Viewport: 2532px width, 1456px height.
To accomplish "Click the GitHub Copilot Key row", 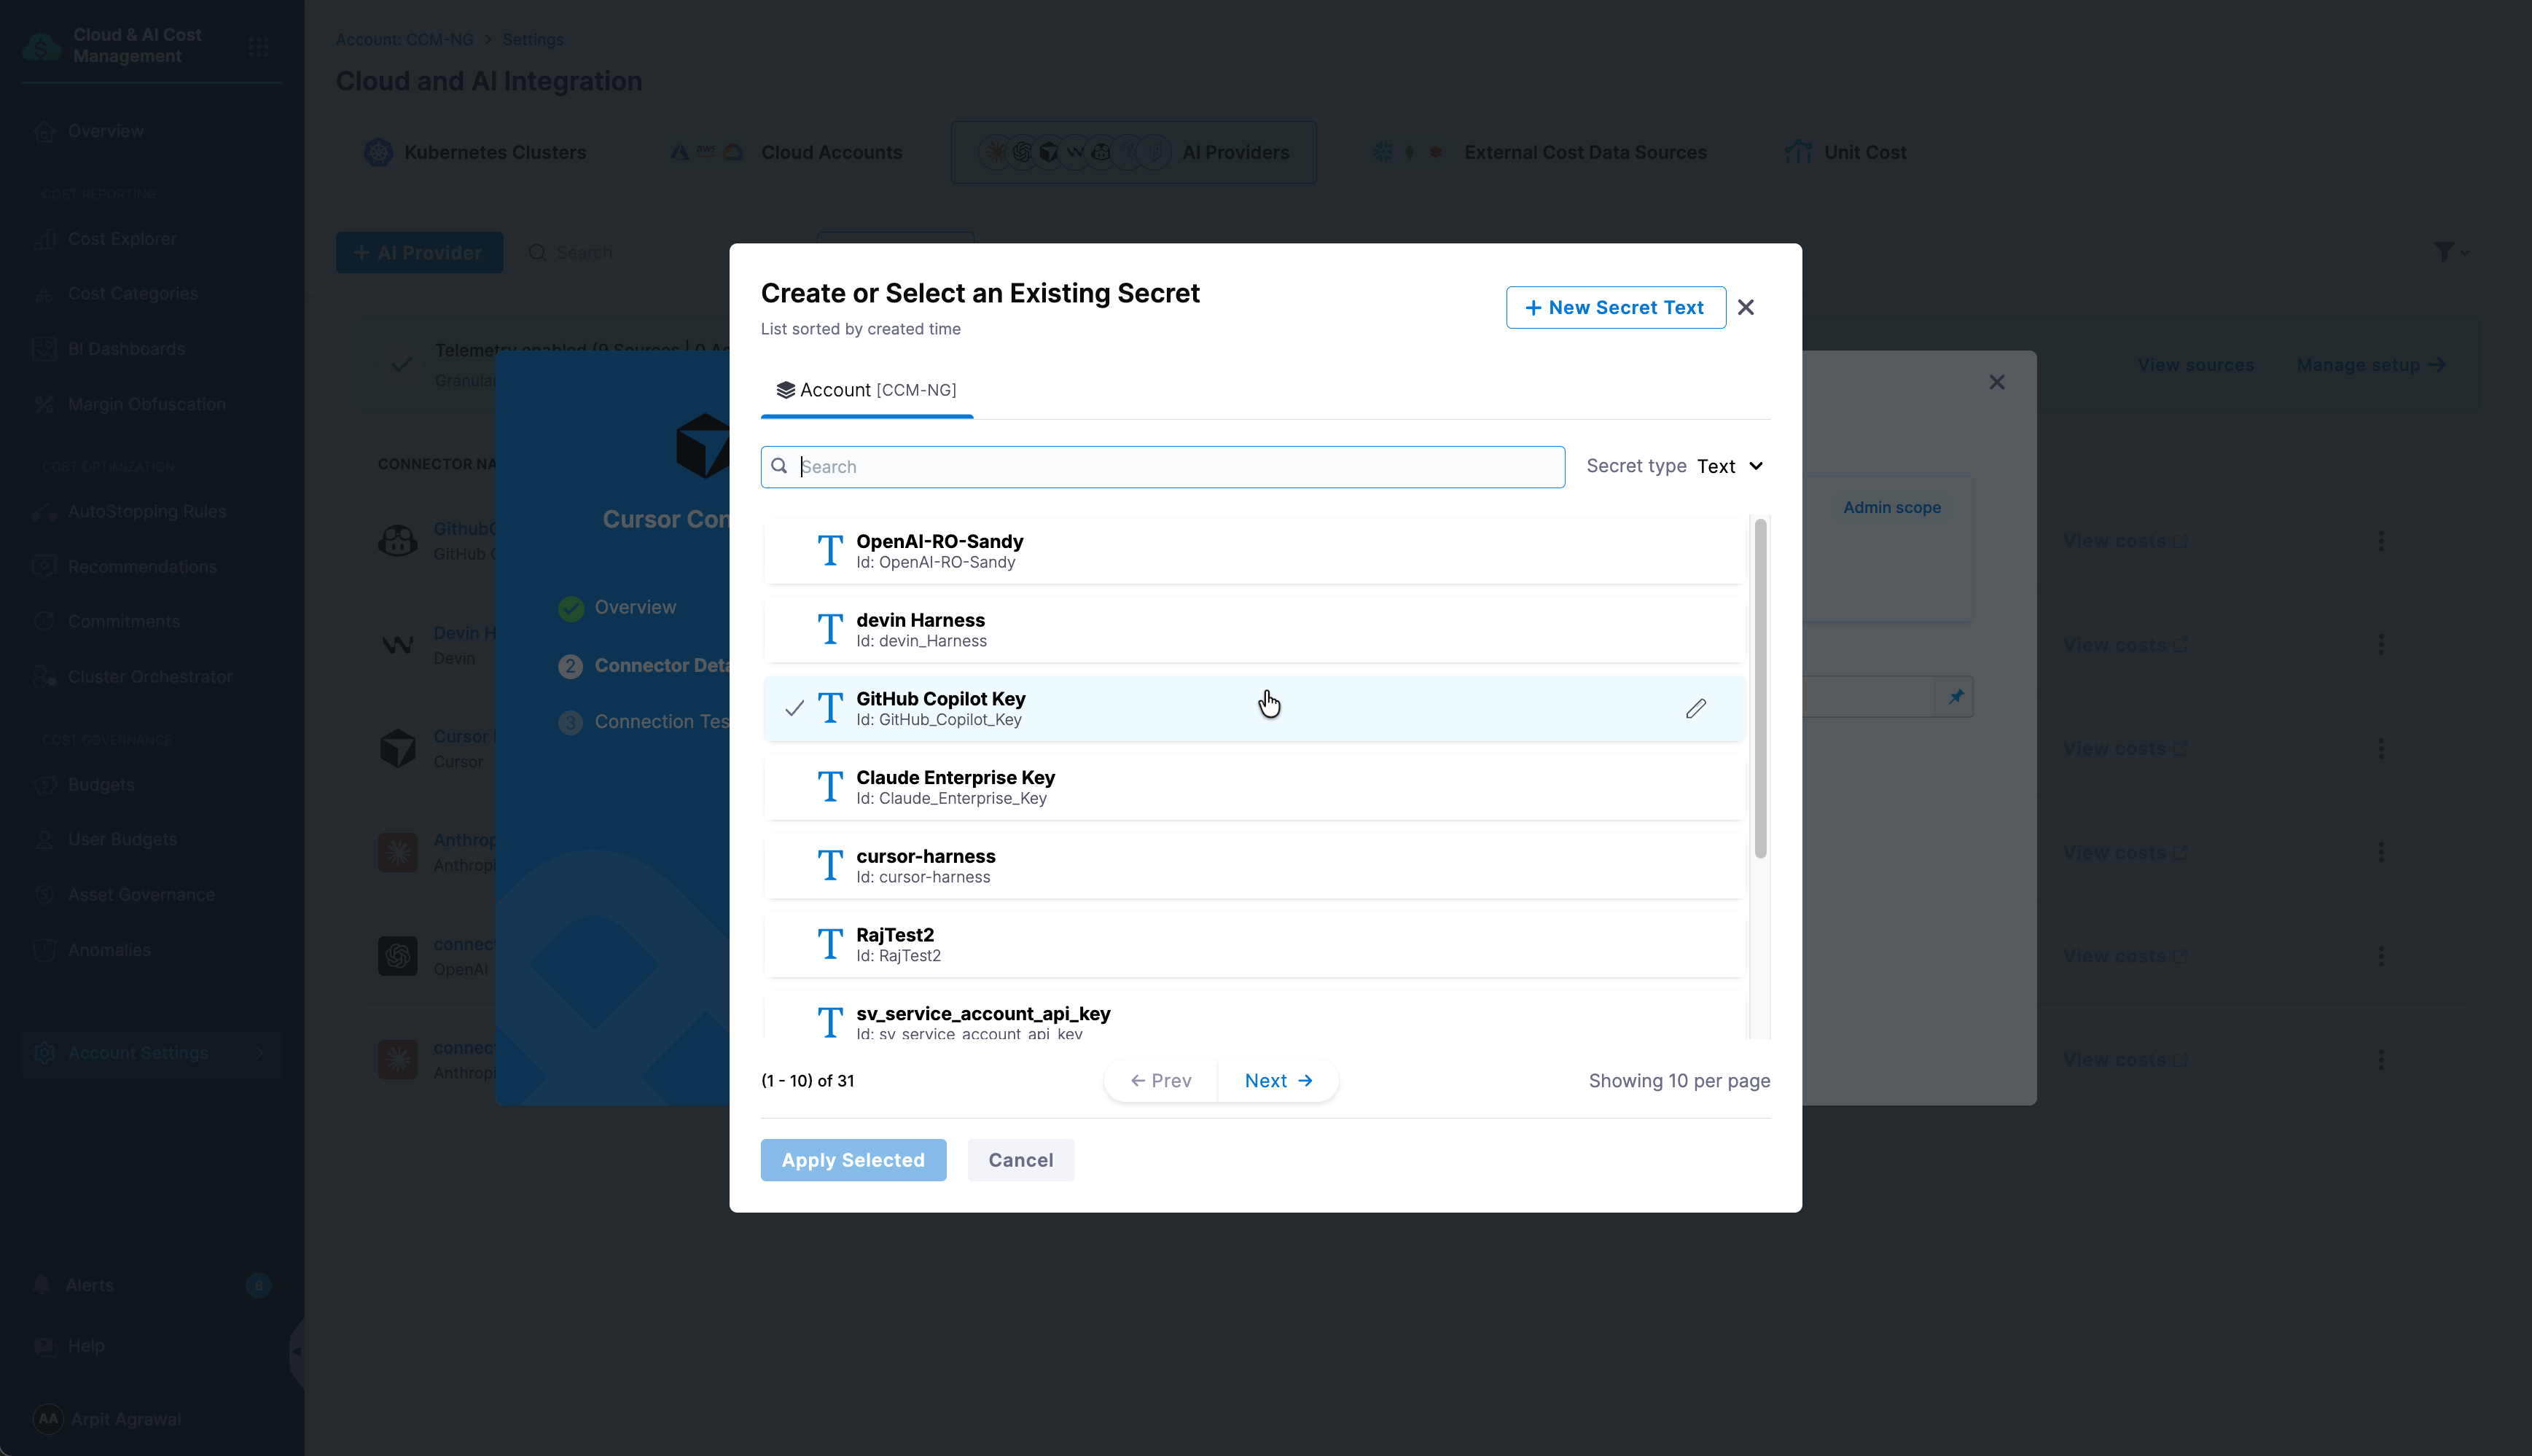I will (1254, 708).
